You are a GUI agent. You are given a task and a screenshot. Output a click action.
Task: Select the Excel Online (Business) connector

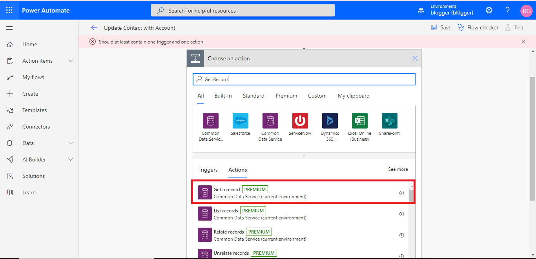[360, 121]
